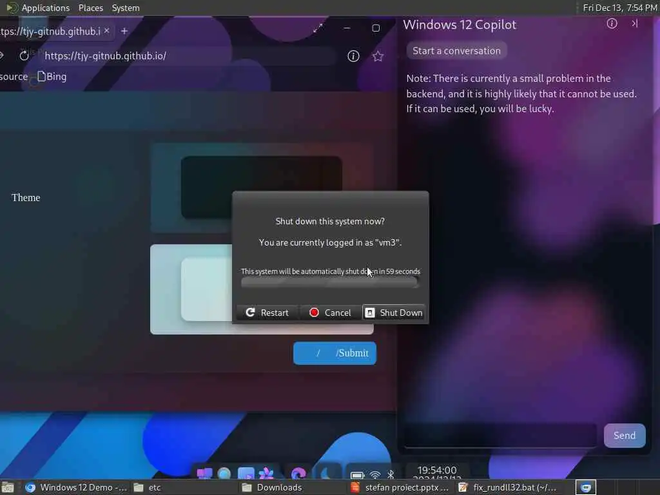660x495 pixels.
Task: Select the dark theme preview card
Action: click(x=262, y=188)
